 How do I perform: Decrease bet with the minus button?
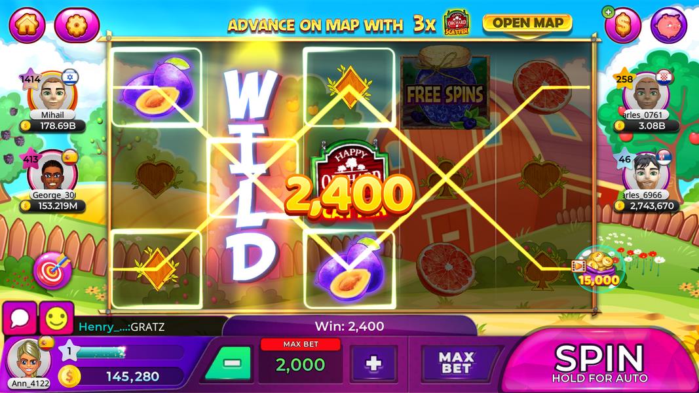(x=231, y=364)
